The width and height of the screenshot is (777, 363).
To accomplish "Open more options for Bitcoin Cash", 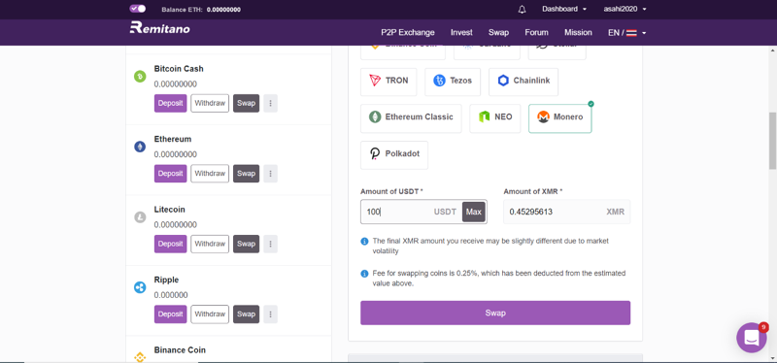I will point(271,104).
